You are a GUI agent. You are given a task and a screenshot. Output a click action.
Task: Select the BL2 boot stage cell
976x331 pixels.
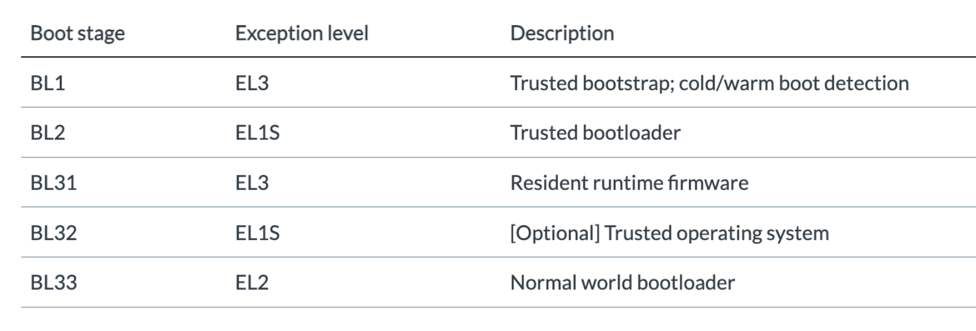coord(48,133)
